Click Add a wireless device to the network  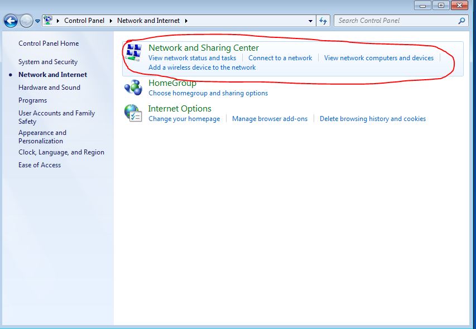(202, 67)
